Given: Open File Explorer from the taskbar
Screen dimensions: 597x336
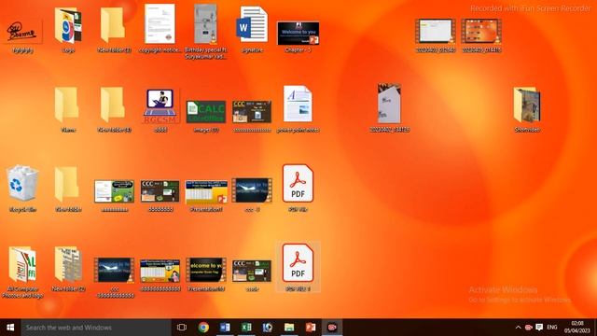Looking at the screenshot, I should [x=289, y=328].
